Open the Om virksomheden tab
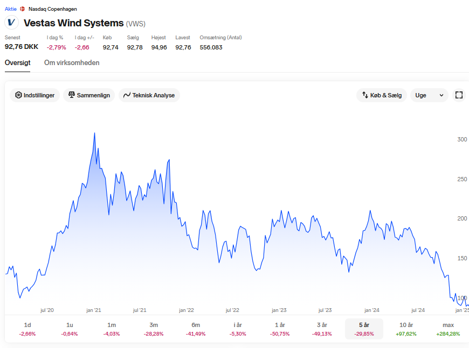Image resolution: width=469 pixels, height=348 pixels. point(72,63)
